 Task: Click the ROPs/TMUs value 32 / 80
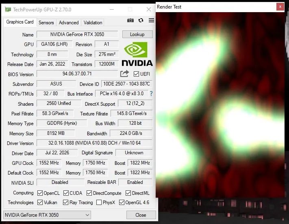50,94
